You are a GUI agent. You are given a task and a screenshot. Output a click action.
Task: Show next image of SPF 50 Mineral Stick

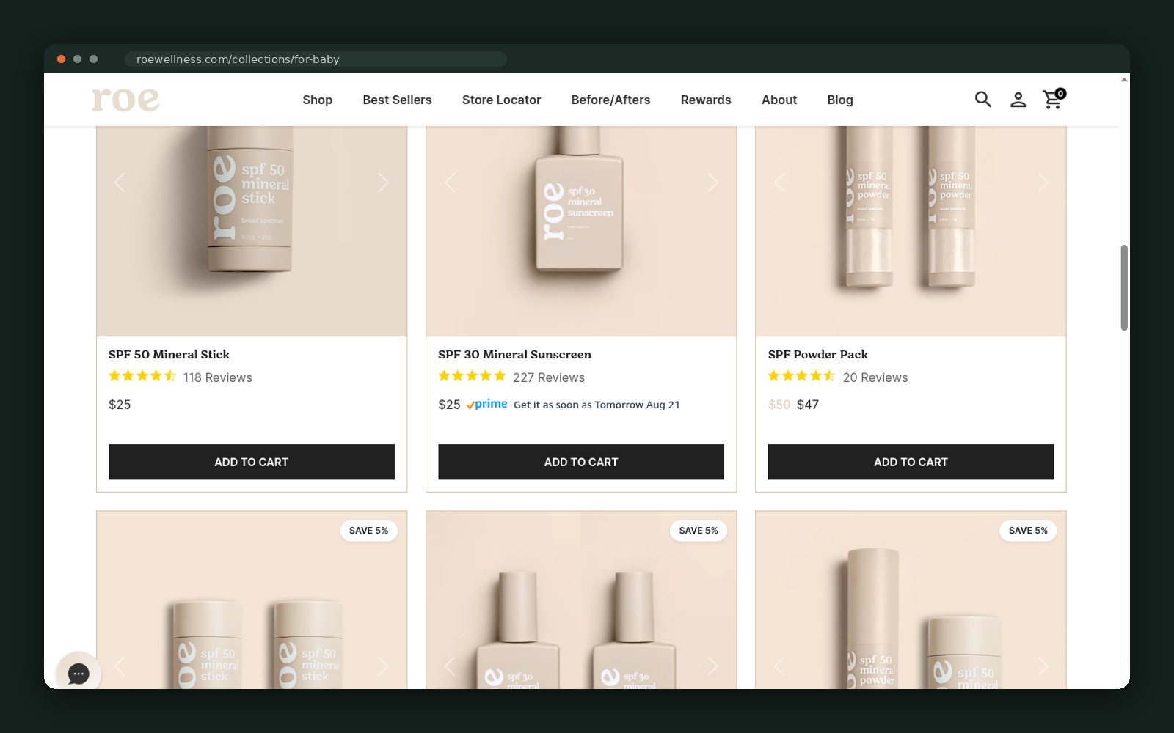click(x=383, y=183)
